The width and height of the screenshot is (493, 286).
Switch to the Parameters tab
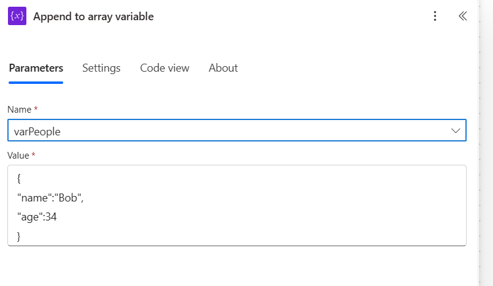(36, 68)
